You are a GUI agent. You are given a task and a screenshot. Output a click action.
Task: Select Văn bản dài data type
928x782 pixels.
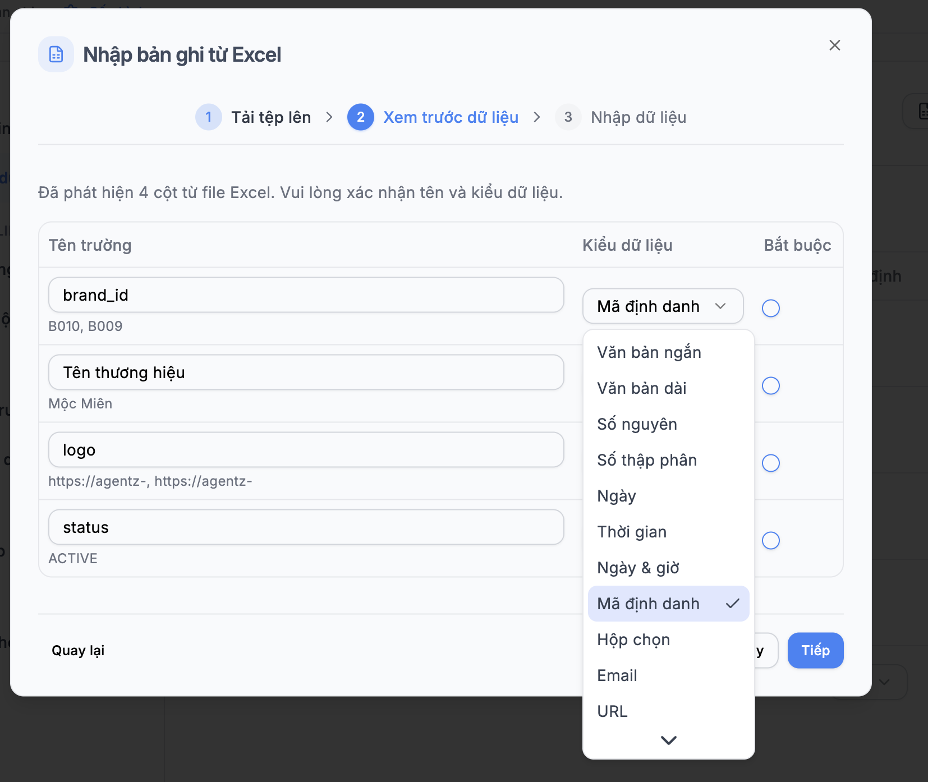click(669, 388)
